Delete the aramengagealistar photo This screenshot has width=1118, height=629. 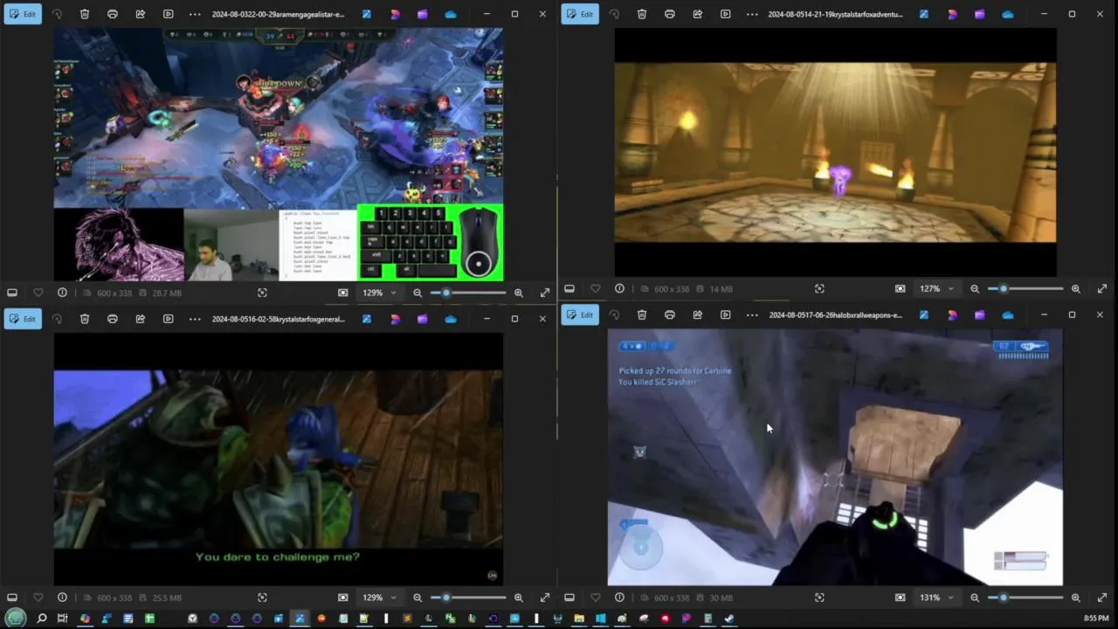tap(85, 14)
